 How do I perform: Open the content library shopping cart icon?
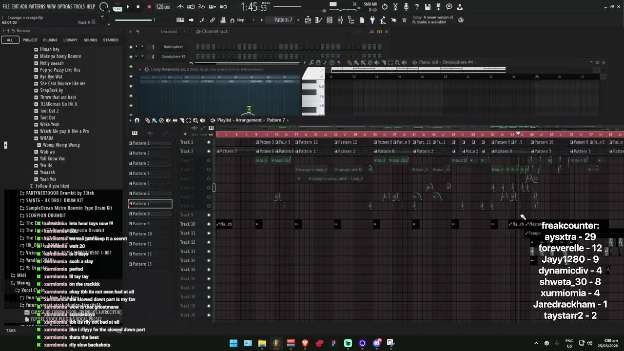(404, 20)
